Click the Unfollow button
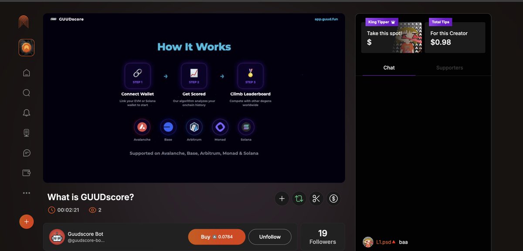 pos(270,237)
